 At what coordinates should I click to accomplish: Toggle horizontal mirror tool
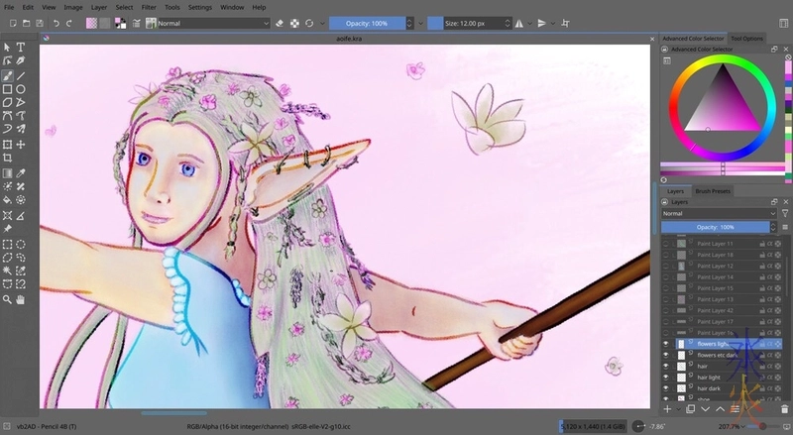click(x=520, y=22)
